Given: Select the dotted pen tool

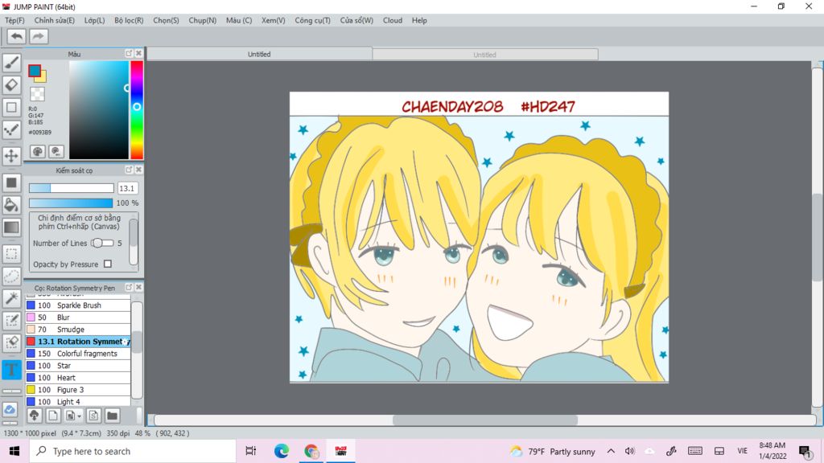Looking at the screenshot, I should coord(11,129).
